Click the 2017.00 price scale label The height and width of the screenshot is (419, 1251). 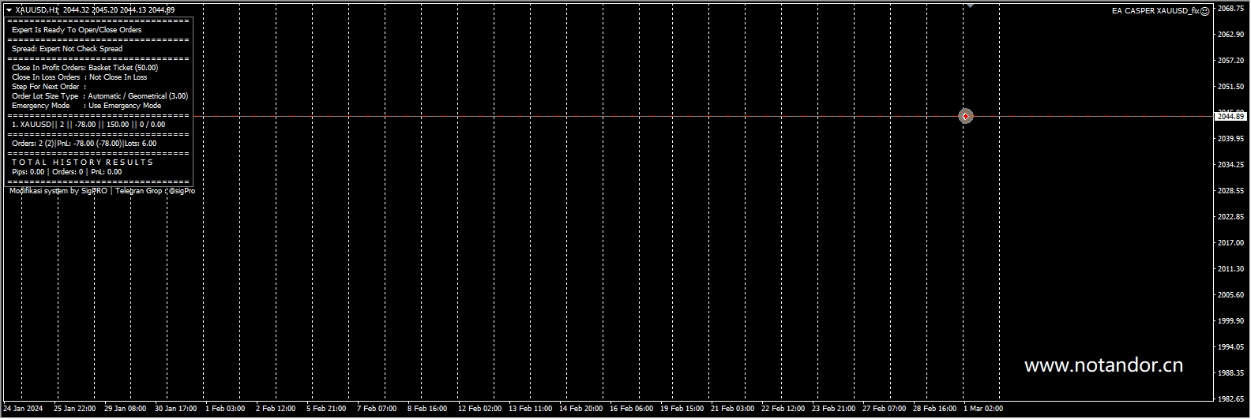coord(1230,243)
